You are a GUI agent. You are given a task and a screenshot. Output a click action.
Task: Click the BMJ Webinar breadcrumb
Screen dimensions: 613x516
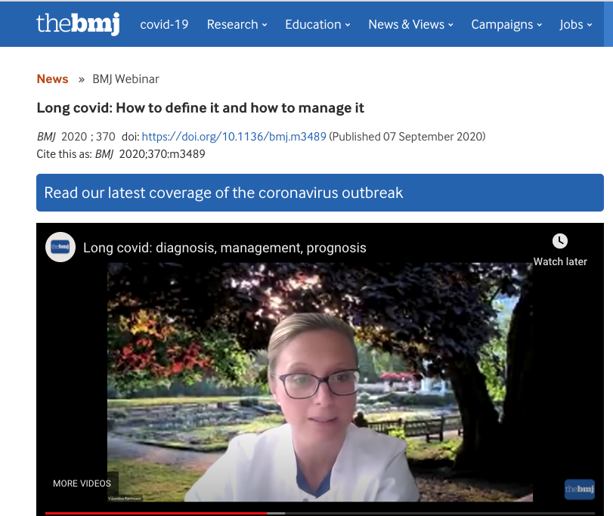pyautogui.click(x=125, y=79)
